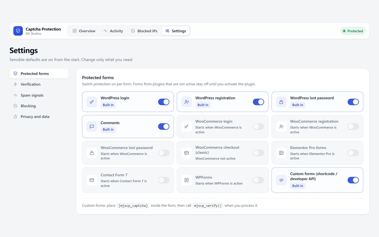The width and height of the screenshot is (379, 237).
Task: Open the Privacy and data section
Action: 39,117
